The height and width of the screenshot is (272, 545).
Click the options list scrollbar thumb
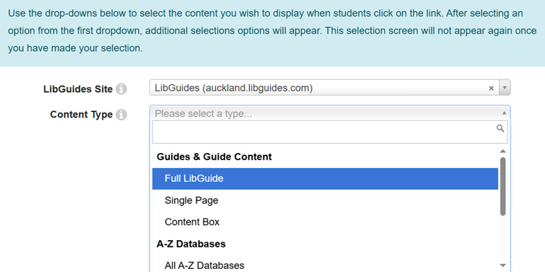(503, 186)
